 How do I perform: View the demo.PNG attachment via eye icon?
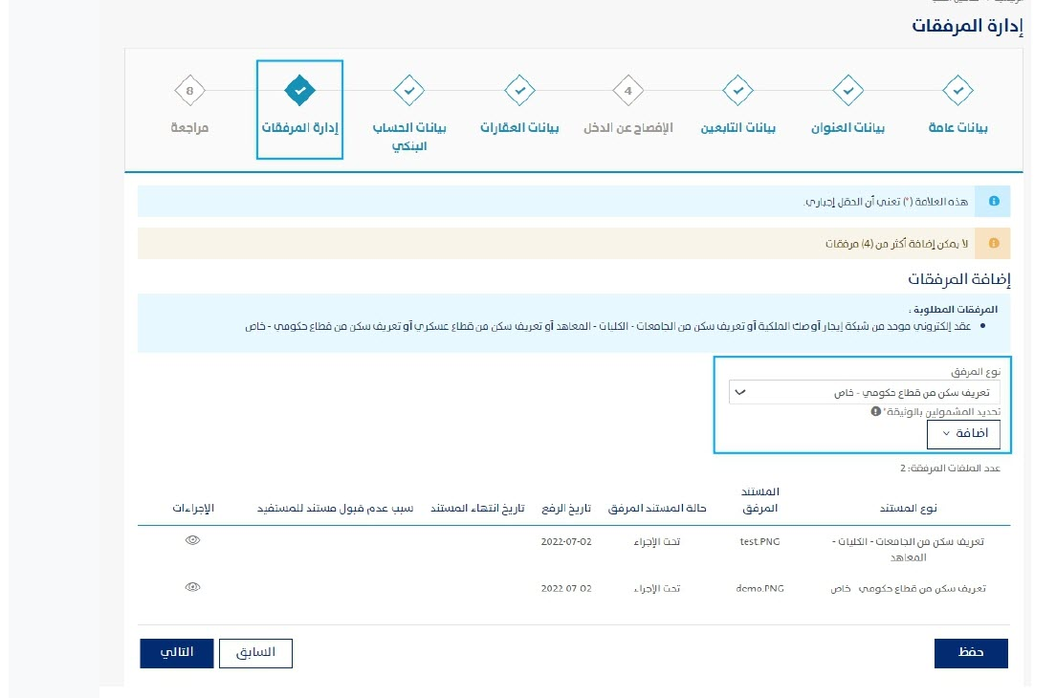pyautogui.click(x=192, y=587)
